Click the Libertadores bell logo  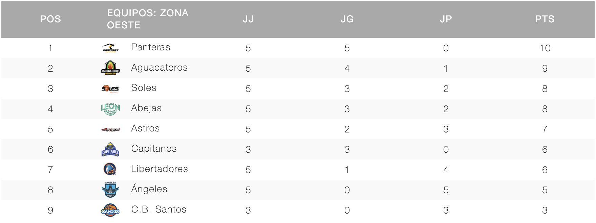110,169
